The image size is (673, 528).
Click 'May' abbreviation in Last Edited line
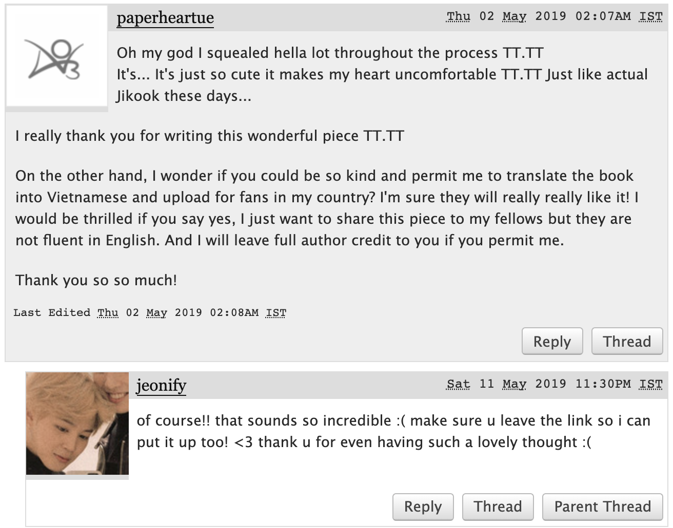pos(156,313)
